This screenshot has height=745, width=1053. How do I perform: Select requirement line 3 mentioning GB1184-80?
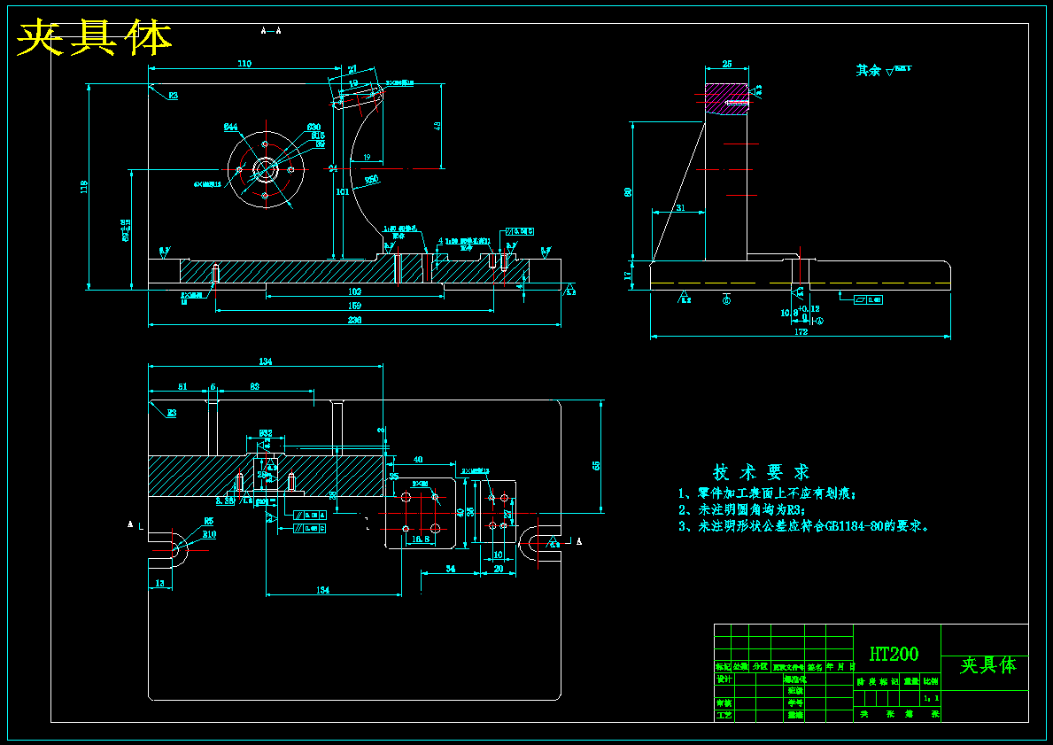pyautogui.click(x=804, y=526)
